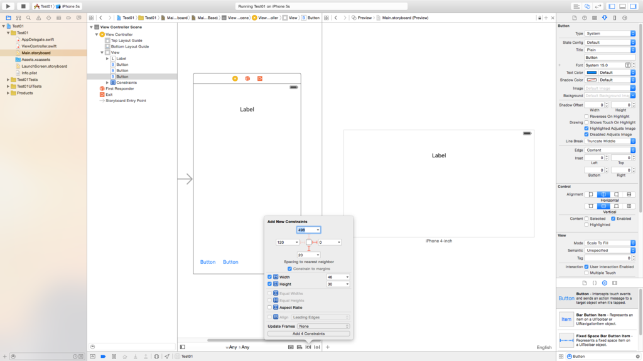Open Preview item in assistant jump bar
This screenshot has width=643, height=361.
tap(362, 18)
